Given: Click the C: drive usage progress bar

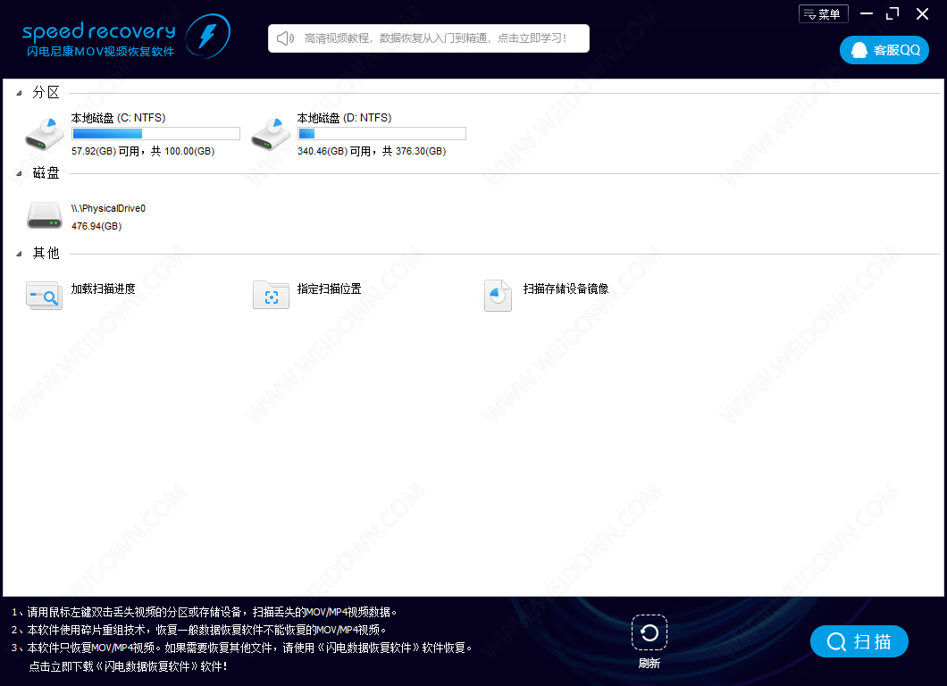Looking at the screenshot, I should tap(155, 133).
